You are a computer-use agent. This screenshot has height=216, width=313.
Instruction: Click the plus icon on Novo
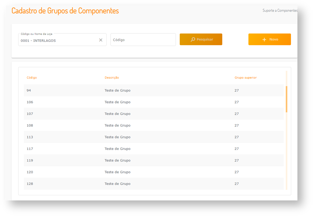coord(264,40)
